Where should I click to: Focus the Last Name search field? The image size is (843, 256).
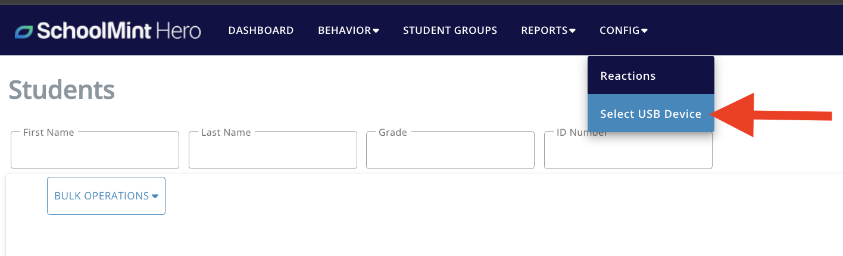273,150
